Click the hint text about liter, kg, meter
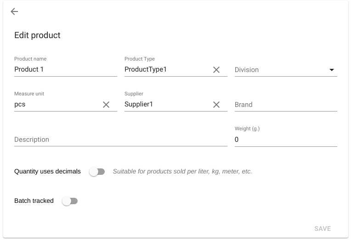This screenshot has width=351, height=240. (x=182, y=171)
